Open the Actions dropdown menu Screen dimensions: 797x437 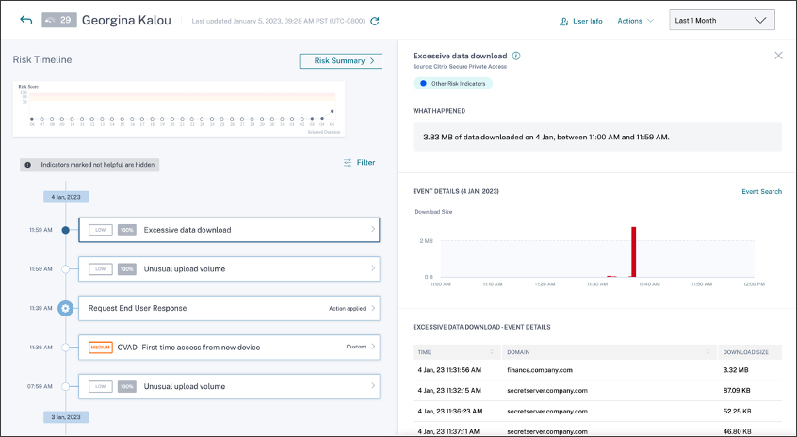coord(635,21)
